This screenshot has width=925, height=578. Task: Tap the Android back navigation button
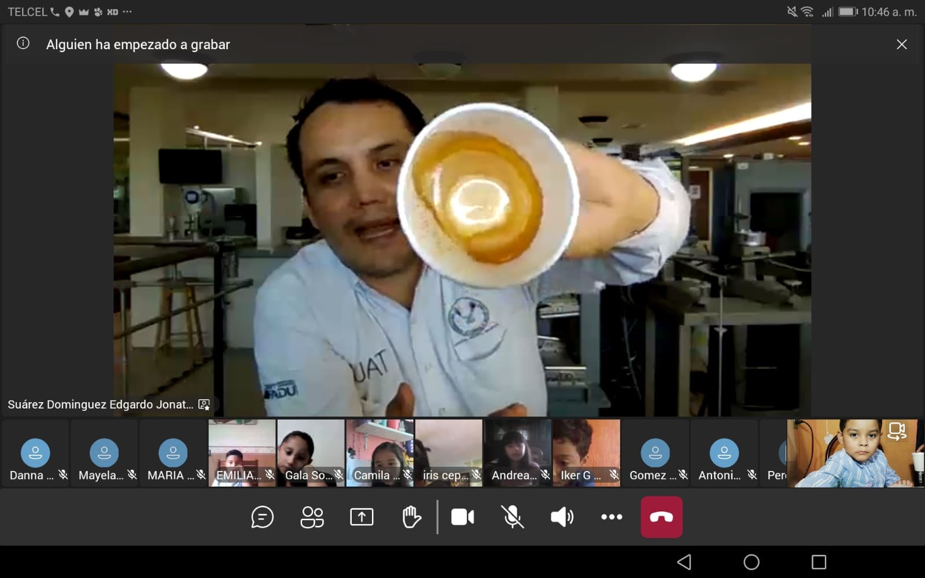pyautogui.click(x=684, y=562)
